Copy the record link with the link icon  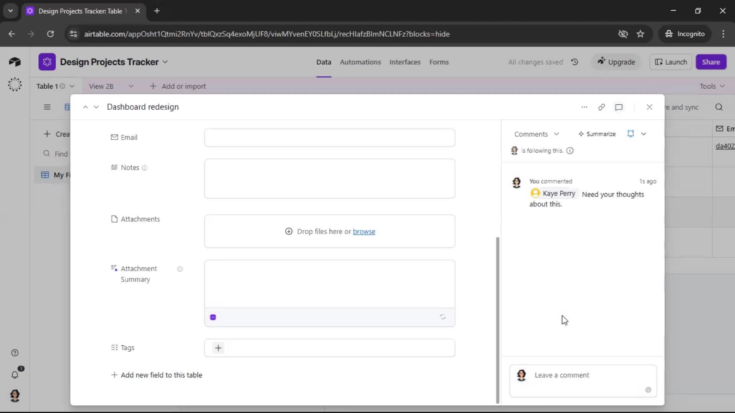tap(601, 107)
